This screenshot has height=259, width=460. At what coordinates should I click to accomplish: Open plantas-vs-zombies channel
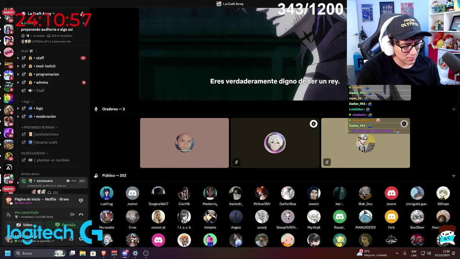tap(53, 160)
